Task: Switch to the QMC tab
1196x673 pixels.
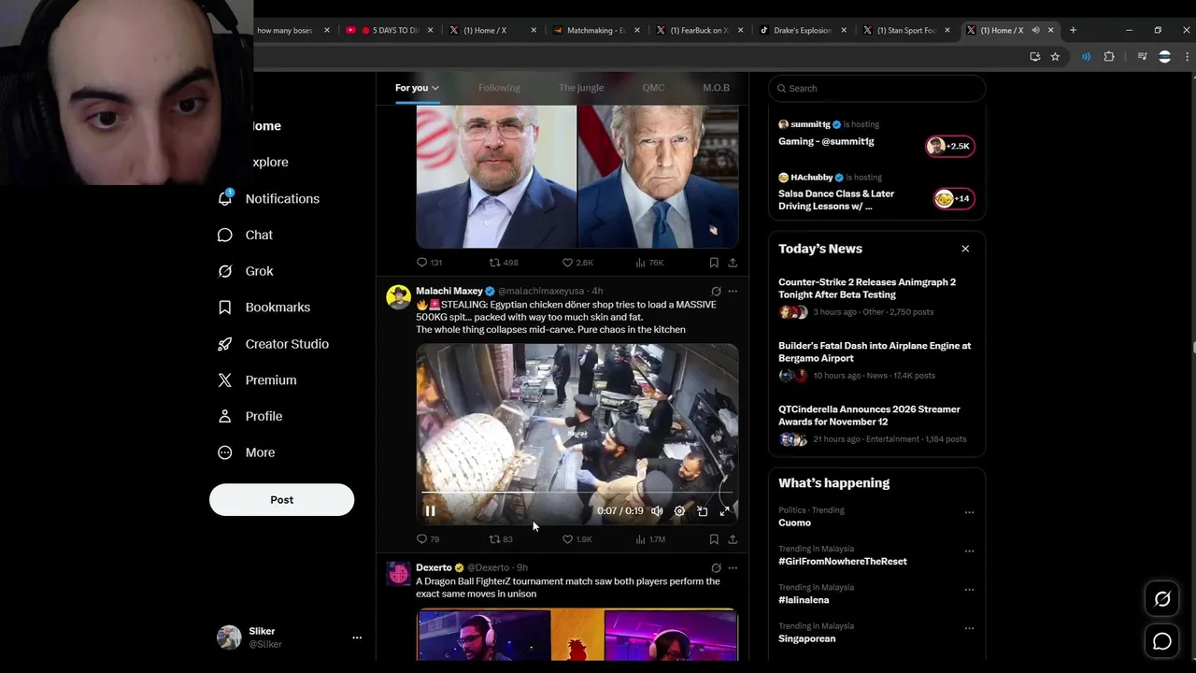Action: (x=653, y=88)
